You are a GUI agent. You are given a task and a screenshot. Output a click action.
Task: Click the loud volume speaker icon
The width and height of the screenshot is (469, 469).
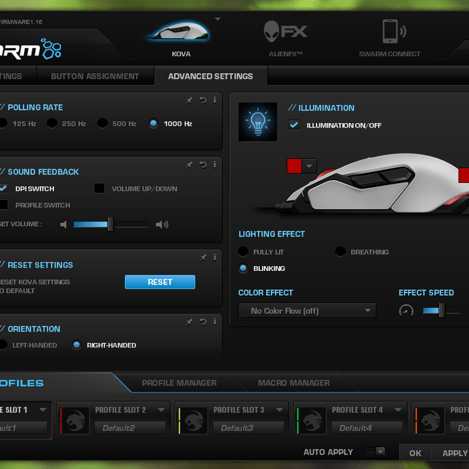162,224
